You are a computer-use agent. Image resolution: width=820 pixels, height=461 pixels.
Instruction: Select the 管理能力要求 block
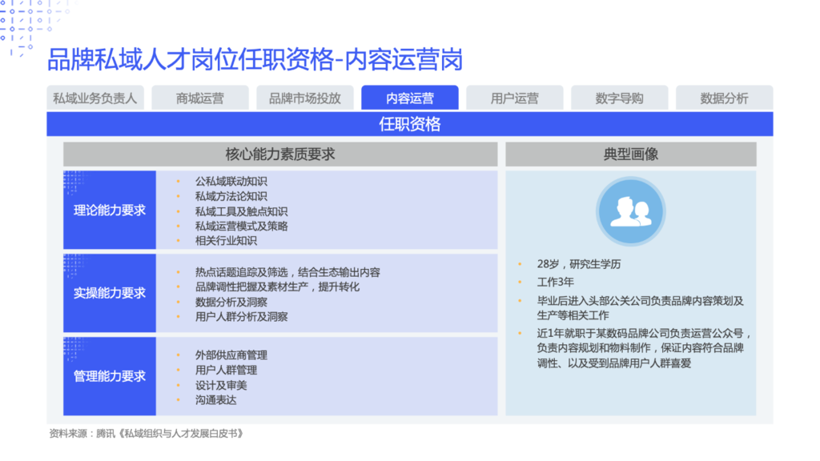click(x=110, y=376)
